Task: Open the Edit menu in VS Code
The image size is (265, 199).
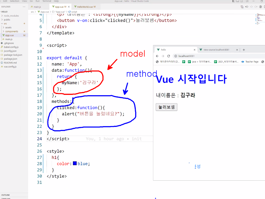Action: pyautogui.click(x=5, y=1)
